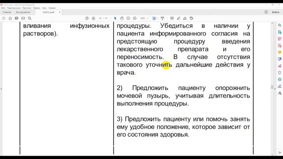
Task: Click the stamp tool icon
Action: point(191,18)
